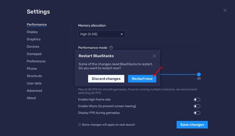Close the Restart BlueStacks dialog
The height and width of the screenshot is (136, 235).
pos(154,56)
